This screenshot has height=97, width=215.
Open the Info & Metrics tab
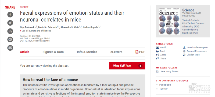tap(87, 52)
